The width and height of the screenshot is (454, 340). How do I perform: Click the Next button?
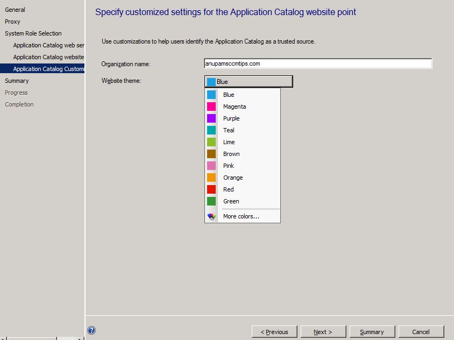click(x=323, y=331)
